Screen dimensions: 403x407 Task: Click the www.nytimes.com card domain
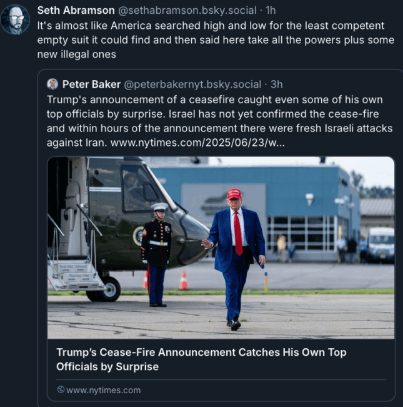tap(103, 390)
